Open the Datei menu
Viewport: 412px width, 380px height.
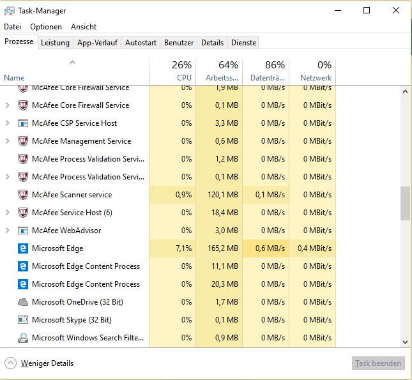click(x=12, y=27)
